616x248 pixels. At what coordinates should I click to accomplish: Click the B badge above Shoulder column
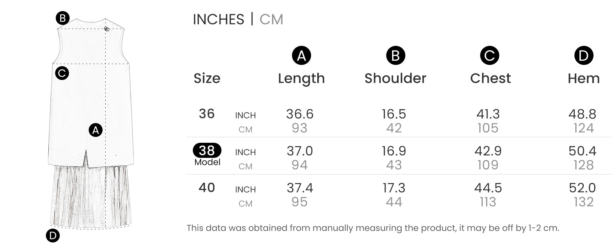pos(395,56)
